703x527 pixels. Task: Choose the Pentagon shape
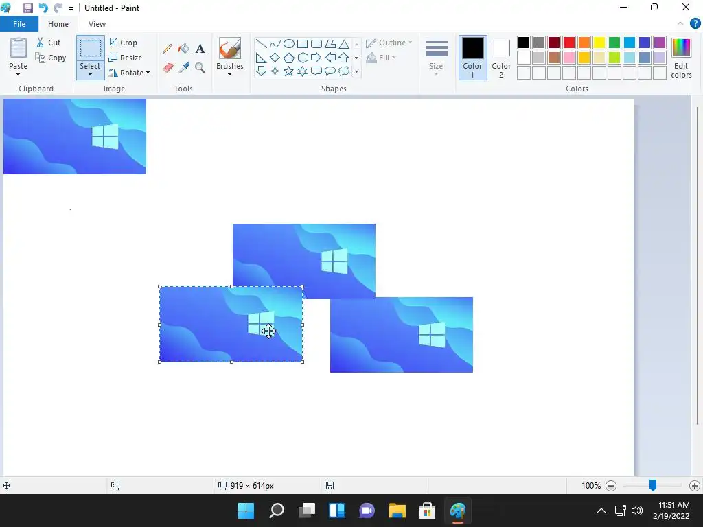[289, 58]
